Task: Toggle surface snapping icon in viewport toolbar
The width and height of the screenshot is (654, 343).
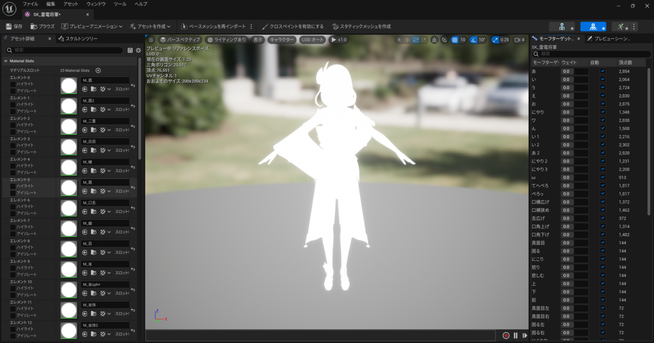Action: tap(444, 40)
